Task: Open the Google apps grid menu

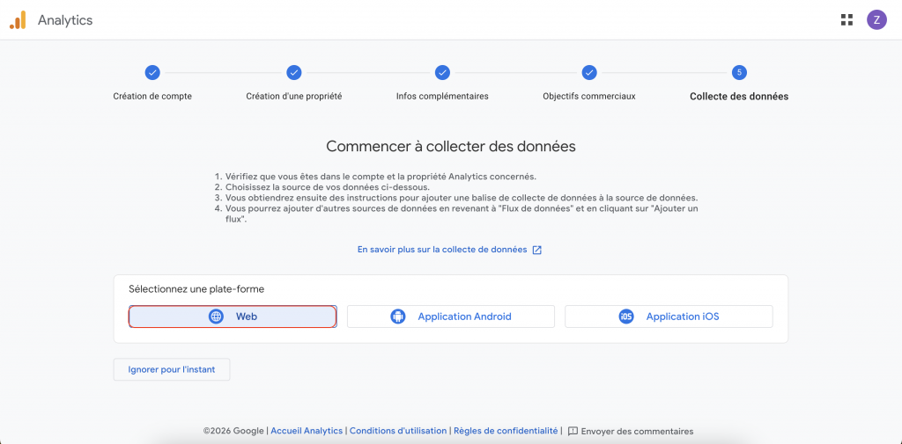Action: tap(847, 20)
